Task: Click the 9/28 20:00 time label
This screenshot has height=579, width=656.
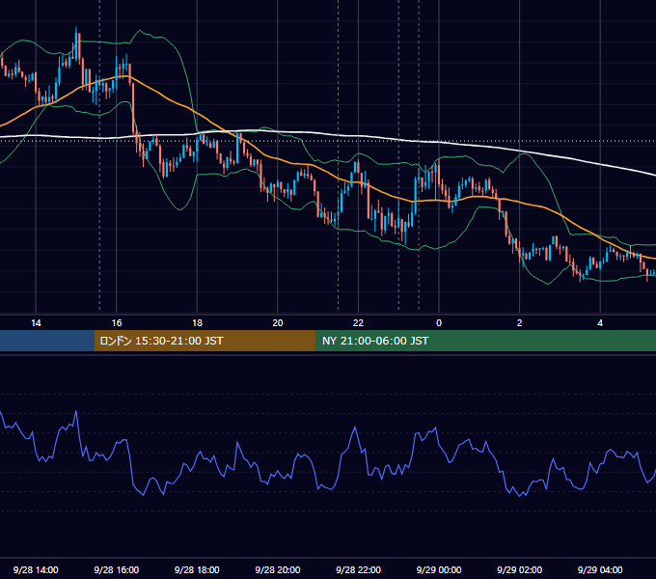Action: (x=278, y=569)
